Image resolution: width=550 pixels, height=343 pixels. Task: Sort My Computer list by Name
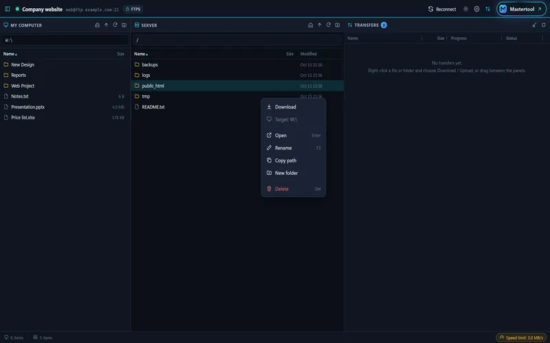tap(10, 54)
